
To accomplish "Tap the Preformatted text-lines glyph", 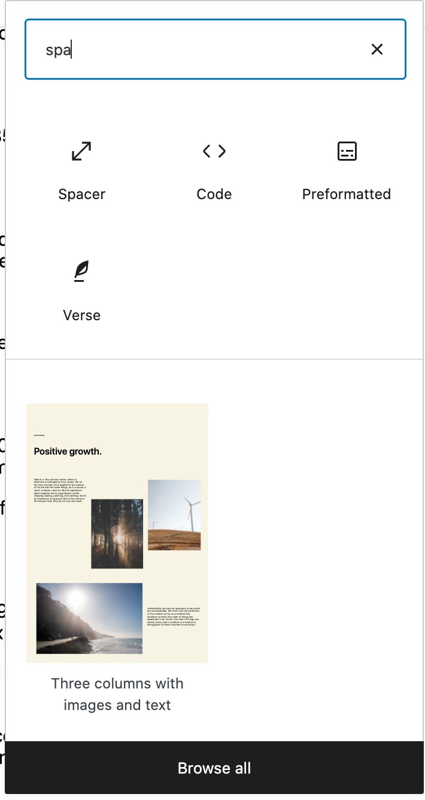I will tap(347, 151).
